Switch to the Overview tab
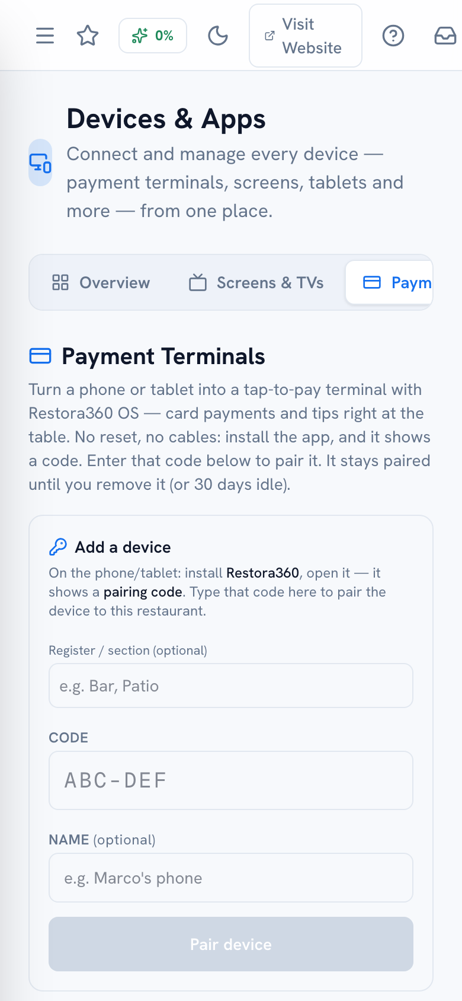 101,282
